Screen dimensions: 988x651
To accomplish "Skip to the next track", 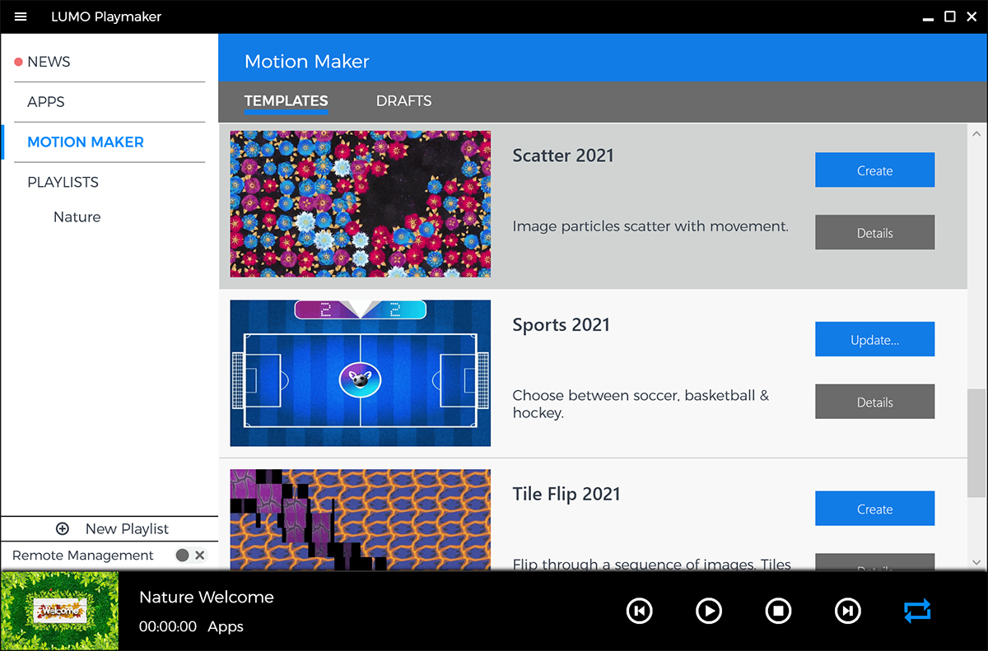I will tap(847, 611).
